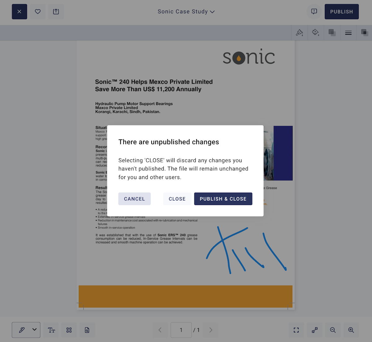The height and width of the screenshot is (342, 372).
Task: Click PUBLISH & CLOSE button
Action: pyautogui.click(x=223, y=199)
